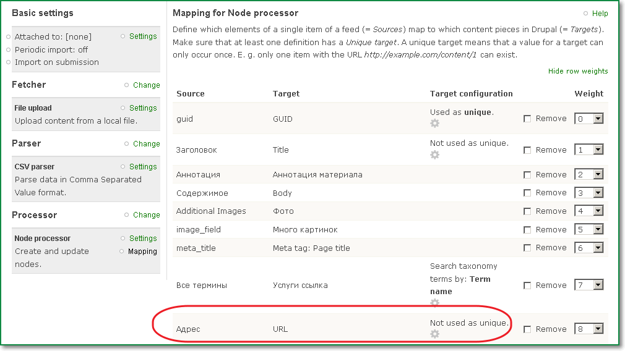
Task: Open weight dropdown for guid row
Action: (x=588, y=119)
